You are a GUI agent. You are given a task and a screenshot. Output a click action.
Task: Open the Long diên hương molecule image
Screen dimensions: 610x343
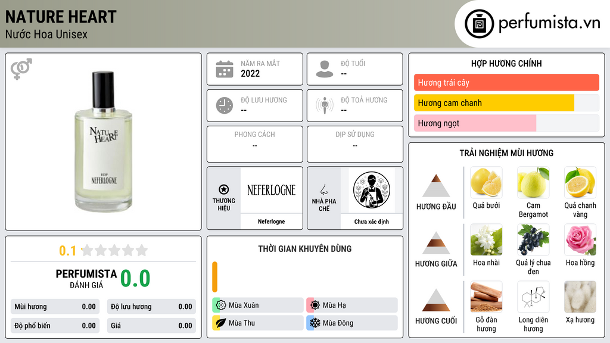(533, 297)
